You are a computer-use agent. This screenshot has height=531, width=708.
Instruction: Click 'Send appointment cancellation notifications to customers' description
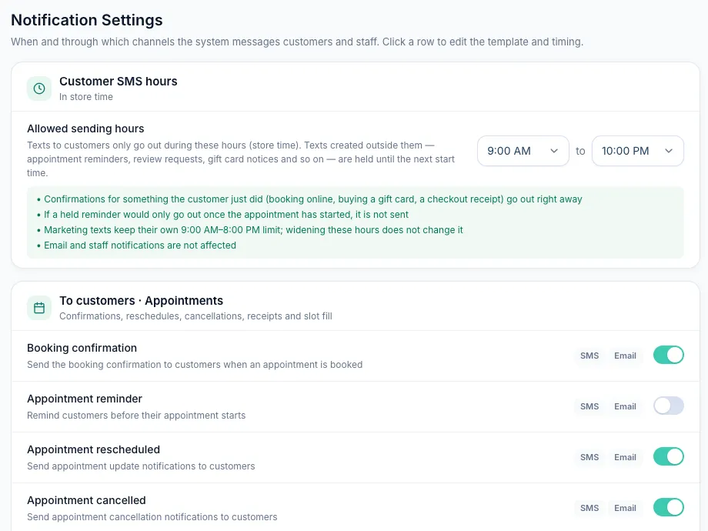click(x=152, y=517)
